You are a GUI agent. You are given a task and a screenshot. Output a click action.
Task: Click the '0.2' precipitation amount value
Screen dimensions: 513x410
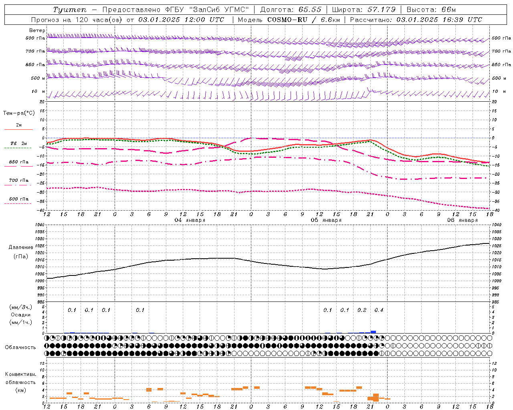point(362,310)
